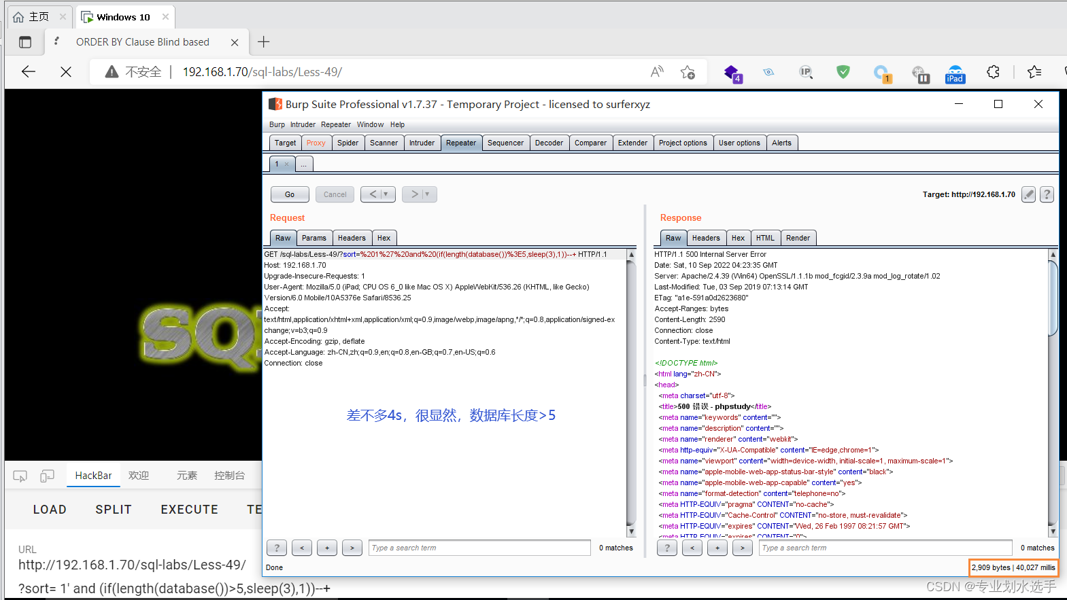Viewport: 1067px width, 600px height.
Task: Close the ORDER BY Clause browser tab
Action: pos(235,42)
